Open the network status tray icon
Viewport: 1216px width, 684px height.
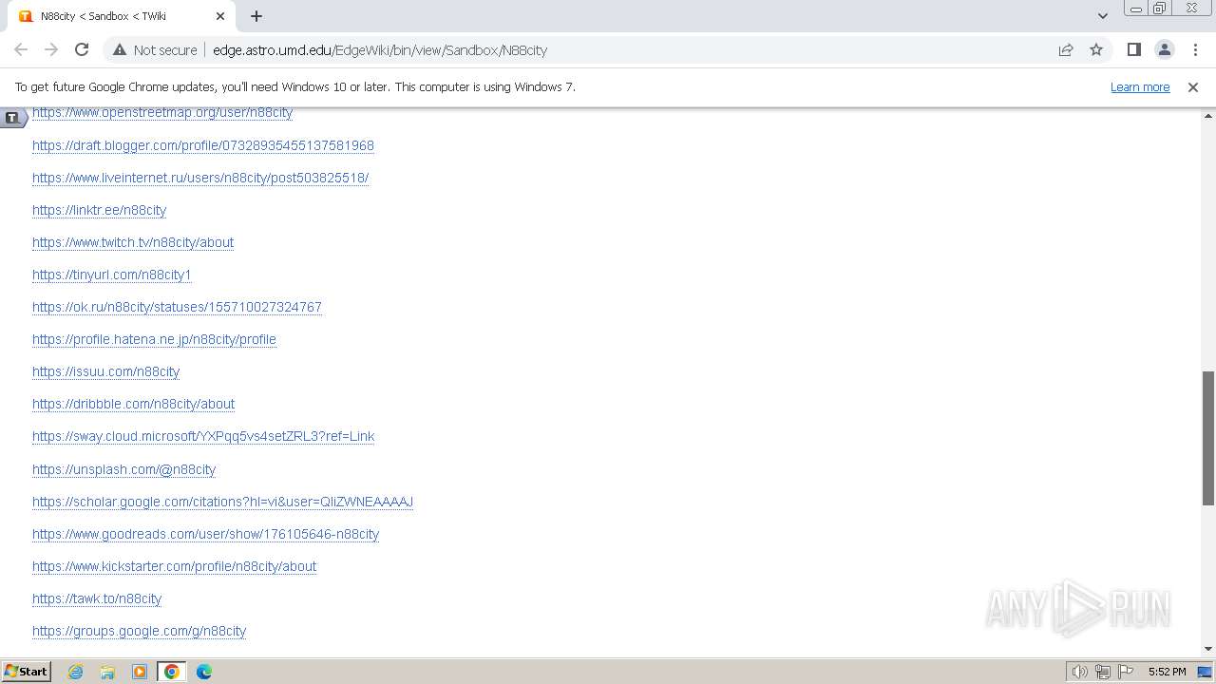click(1103, 672)
